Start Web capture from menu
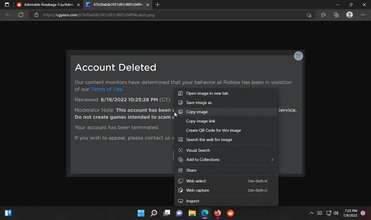 pyautogui.click(x=226, y=190)
